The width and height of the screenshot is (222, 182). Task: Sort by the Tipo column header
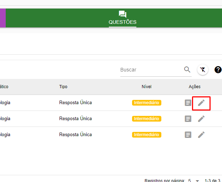click(x=63, y=87)
